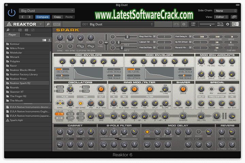Click the tape recorder icon in header
Viewport: 245px width, 163px height.
tap(176, 24)
